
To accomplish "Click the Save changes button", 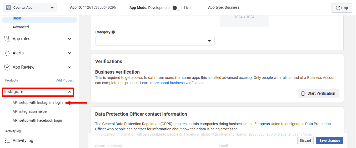I will (330, 141).
